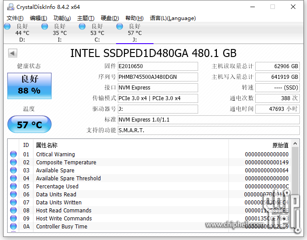The image size is (307, 240).
Task: Select the Critical Warning attribute row
Action: pos(149,154)
